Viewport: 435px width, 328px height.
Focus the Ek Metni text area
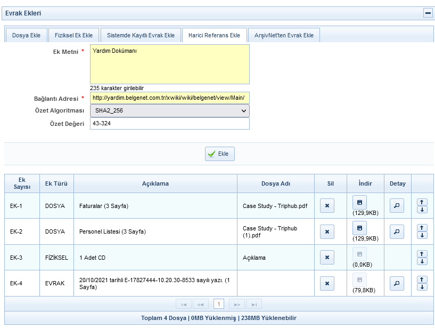169,64
